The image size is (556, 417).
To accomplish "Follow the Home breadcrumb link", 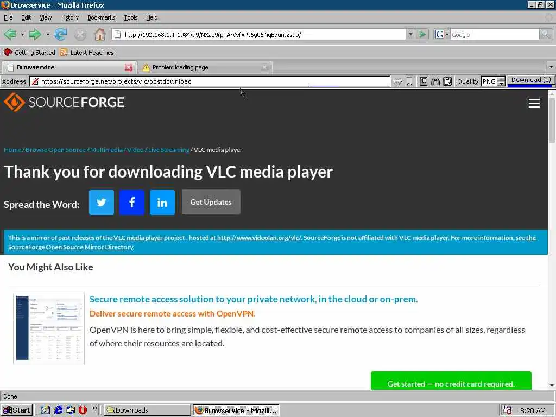I will (x=12, y=150).
